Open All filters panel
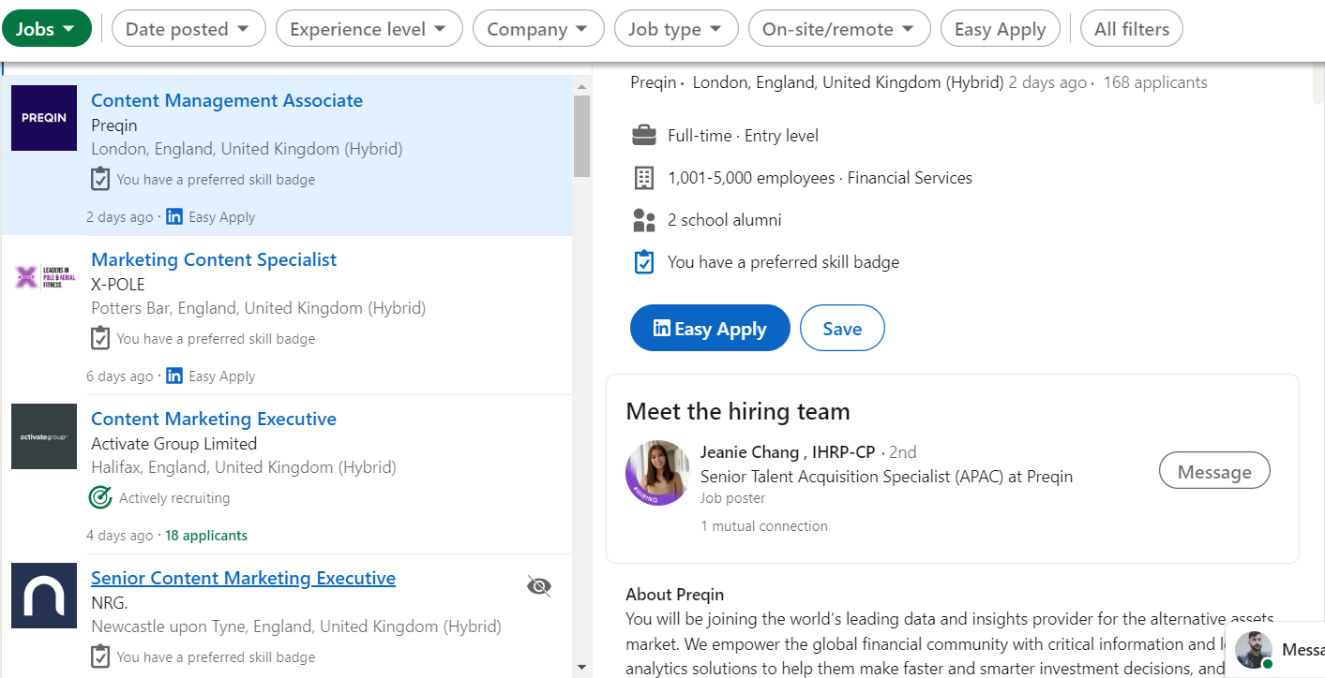The height and width of the screenshot is (678, 1325). (1131, 28)
